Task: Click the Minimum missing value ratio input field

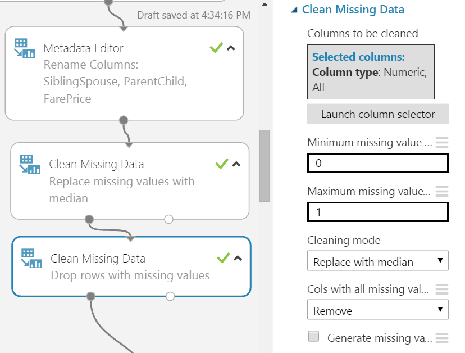Action: click(377, 164)
